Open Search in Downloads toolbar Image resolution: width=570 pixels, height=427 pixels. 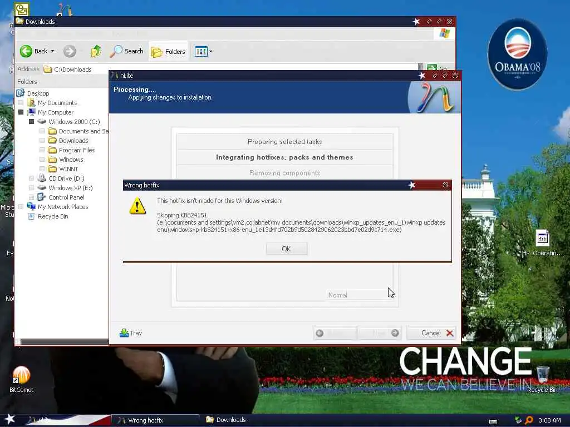[x=127, y=51]
